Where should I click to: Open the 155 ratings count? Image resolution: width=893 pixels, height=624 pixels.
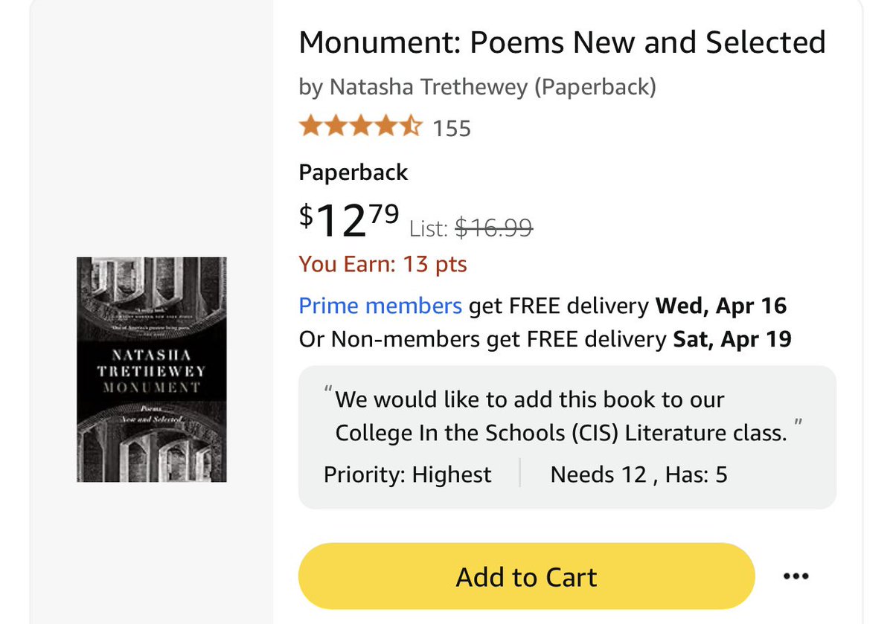[x=452, y=129]
